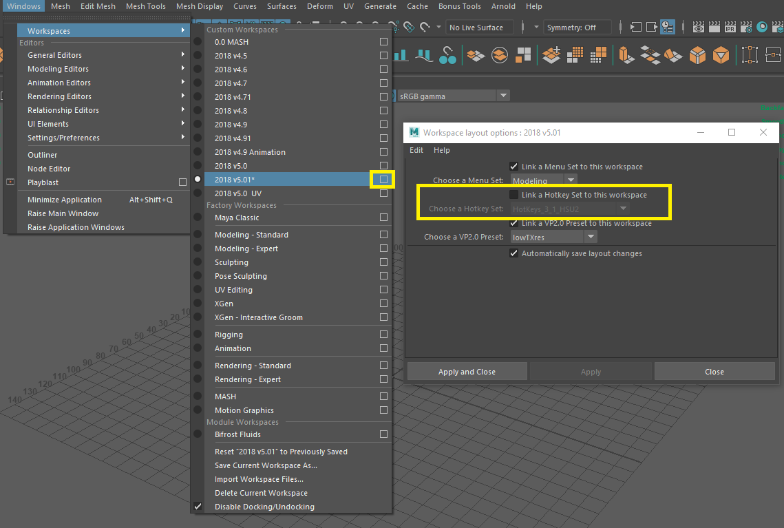Click the Close button in Workspace layout options
Image resolution: width=784 pixels, height=528 pixels.
(x=714, y=370)
